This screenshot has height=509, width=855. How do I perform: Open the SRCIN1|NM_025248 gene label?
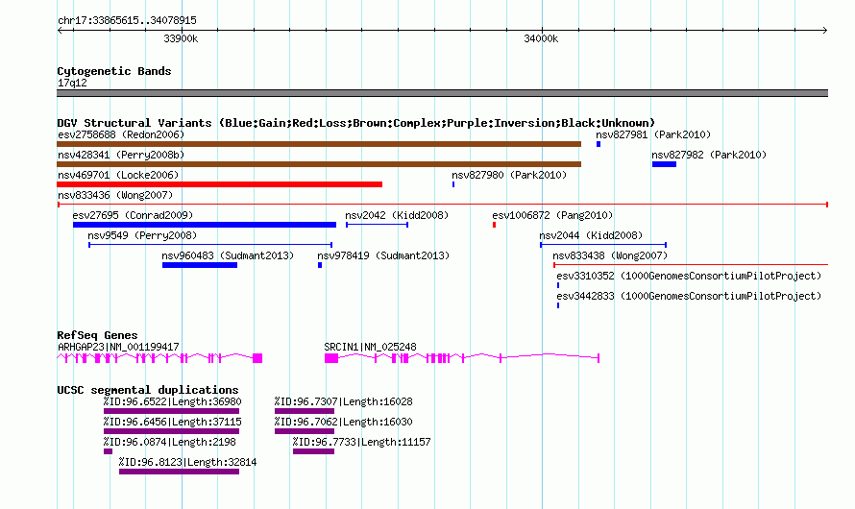pyautogui.click(x=370, y=347)
